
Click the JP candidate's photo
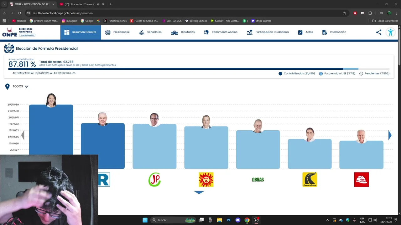click(x=154, y=120)
